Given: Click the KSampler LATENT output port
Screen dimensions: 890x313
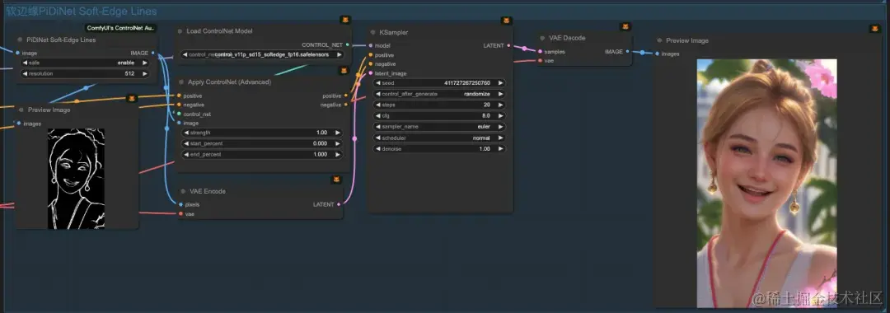Looking at the screenshot, I should pyautogui.click(x=508, y=45).
